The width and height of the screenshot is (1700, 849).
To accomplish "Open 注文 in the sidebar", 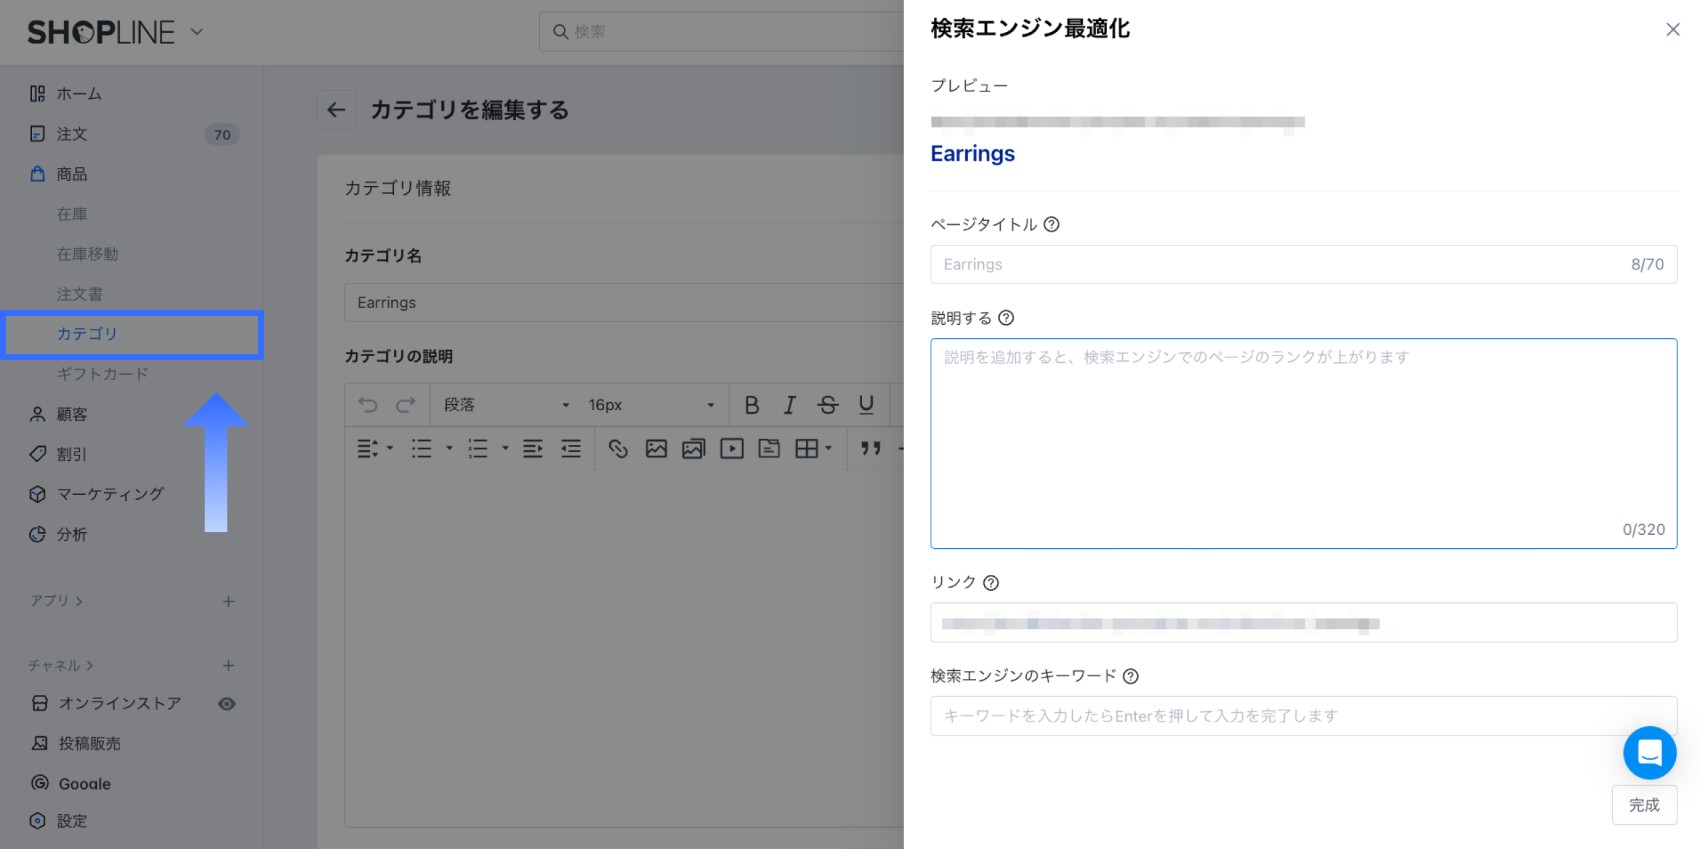I will tap(71, 134).
